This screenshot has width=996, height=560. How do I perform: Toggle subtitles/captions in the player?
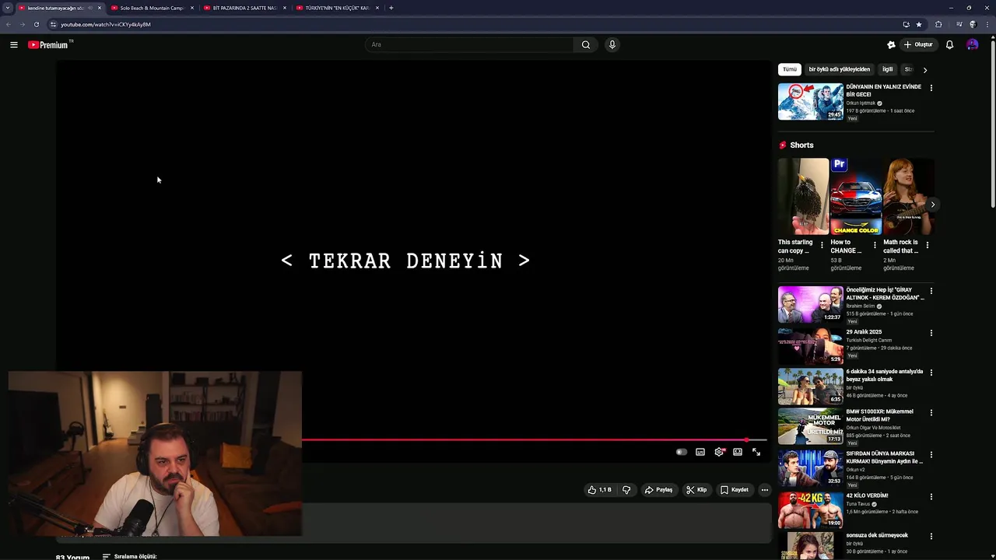[700, 452]
